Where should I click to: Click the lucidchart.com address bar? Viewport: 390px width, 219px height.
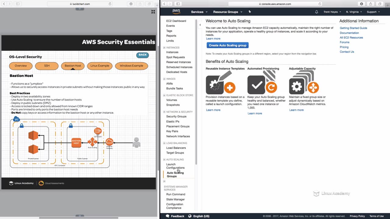(x=80, y=4)
